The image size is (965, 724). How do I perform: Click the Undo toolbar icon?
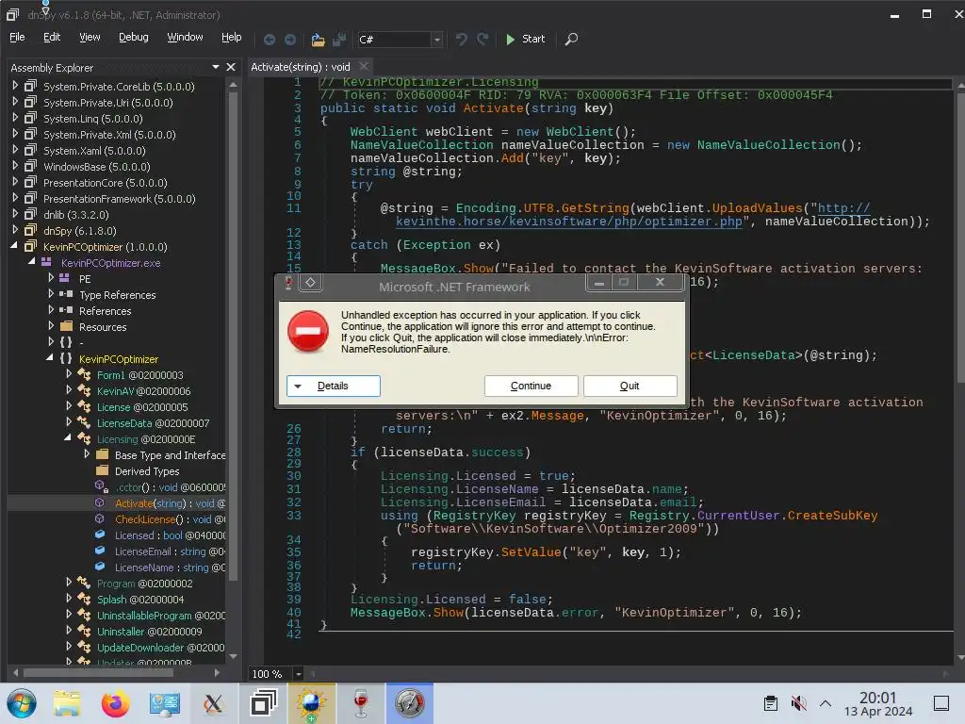click(x=461, y=40)
